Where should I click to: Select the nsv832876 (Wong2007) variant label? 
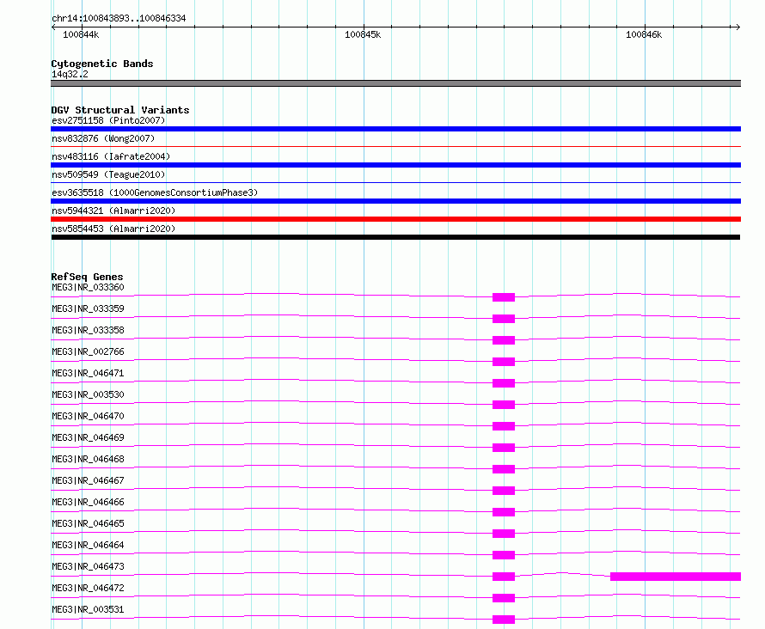point(103,138)
